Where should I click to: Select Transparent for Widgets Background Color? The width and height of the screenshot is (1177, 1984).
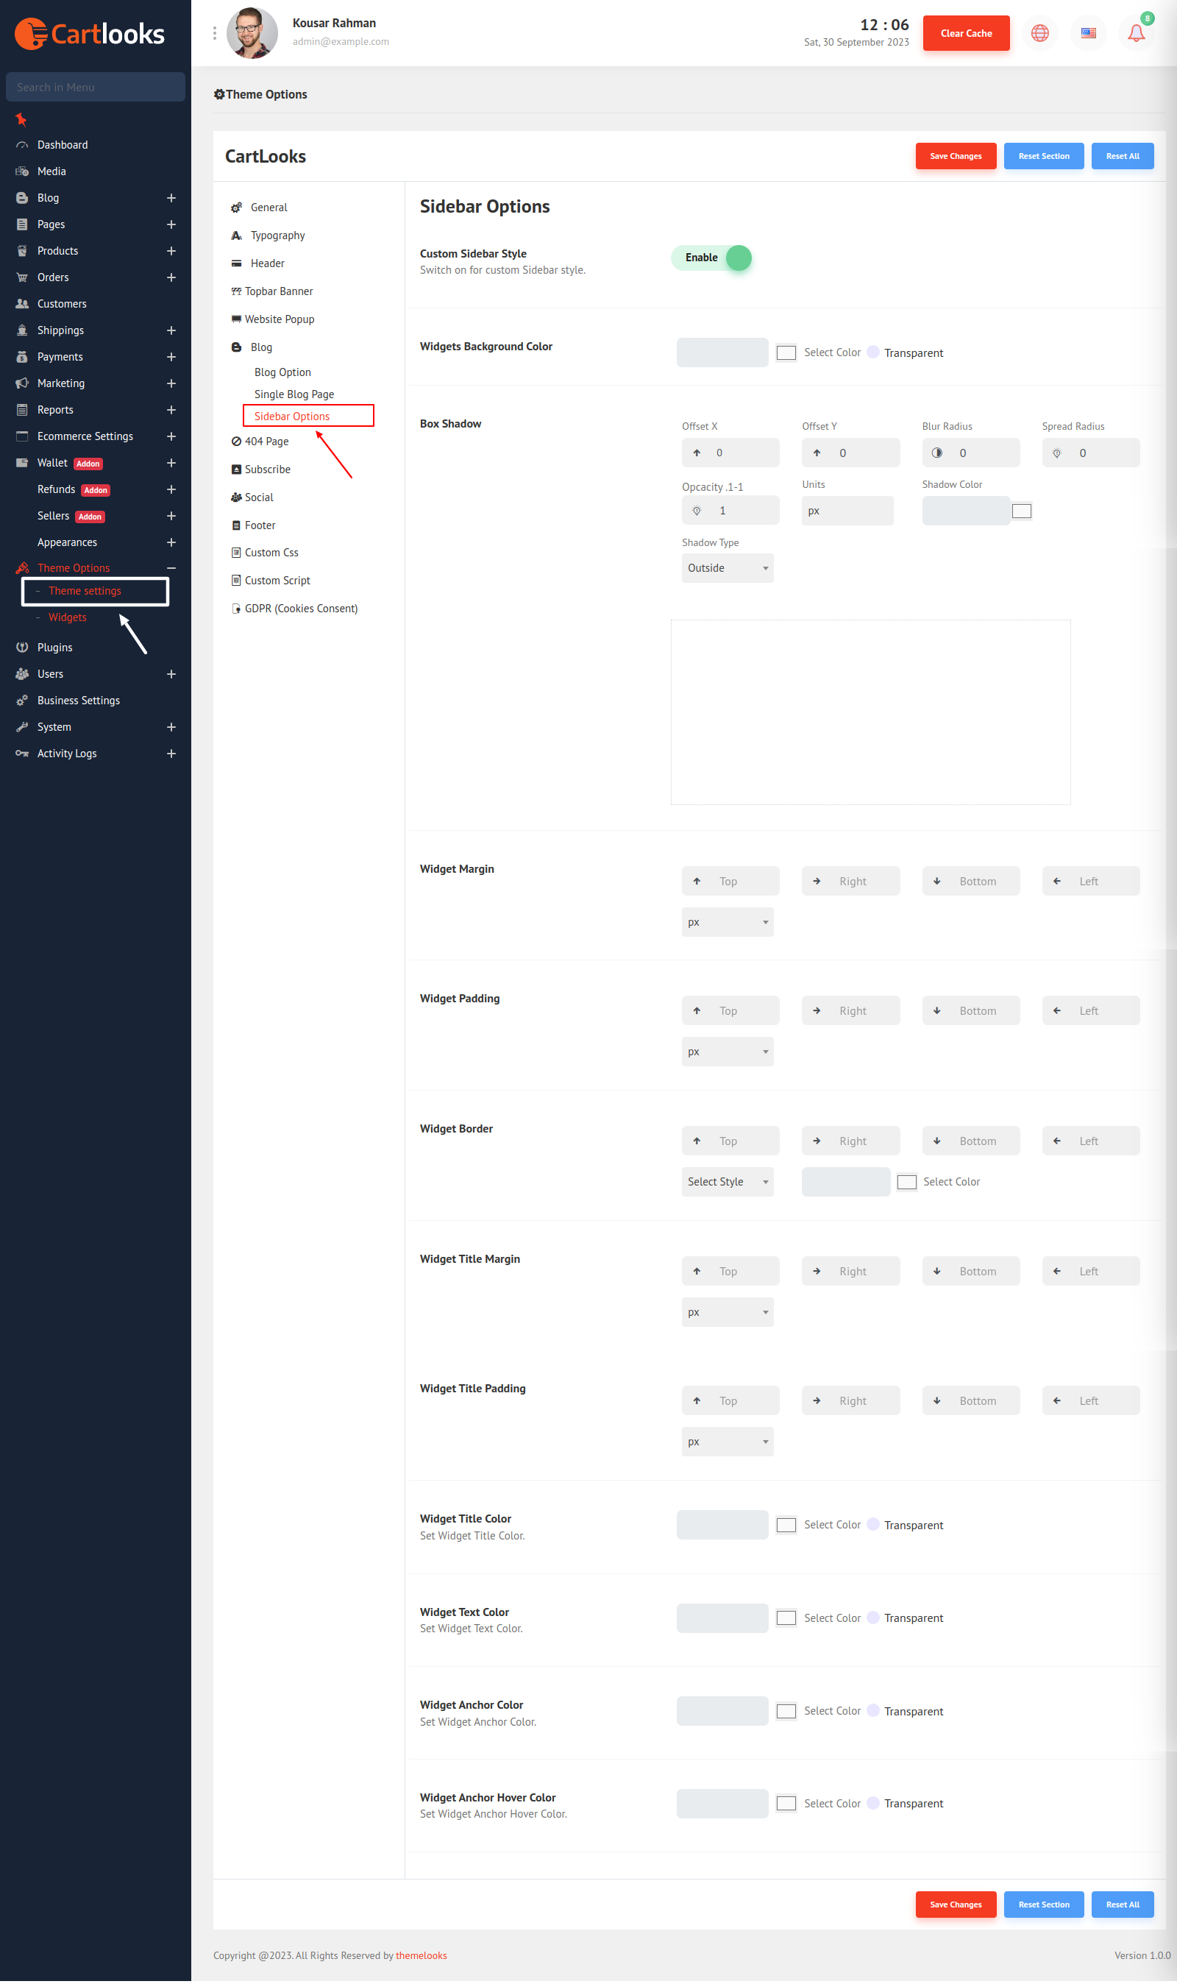[872, 352]
